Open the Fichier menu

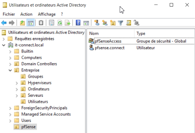[9, 14]
